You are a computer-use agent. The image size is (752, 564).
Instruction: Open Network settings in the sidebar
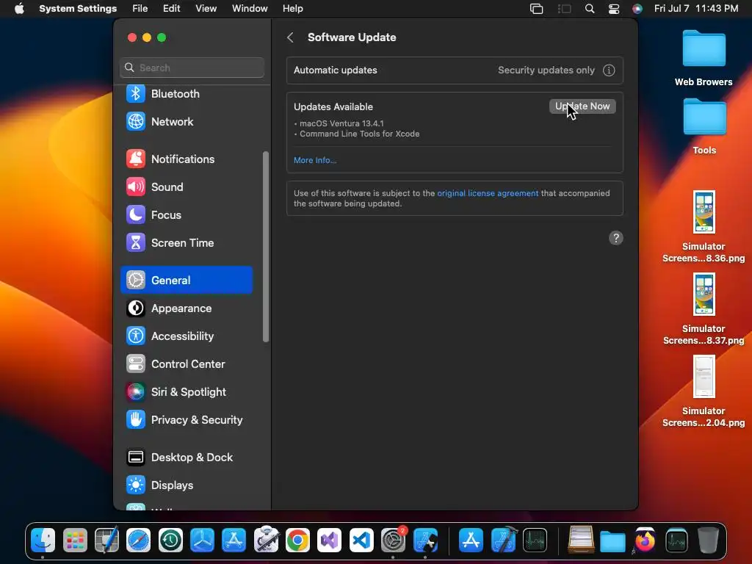(x=186, y=122)
